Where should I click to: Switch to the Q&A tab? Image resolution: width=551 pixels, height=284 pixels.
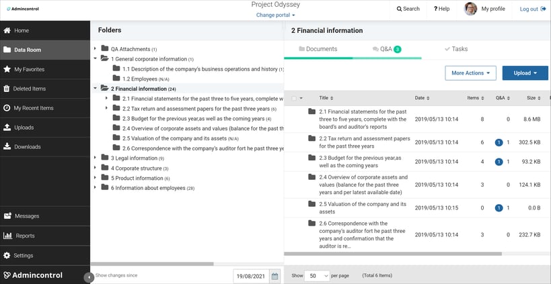[387, 49]
